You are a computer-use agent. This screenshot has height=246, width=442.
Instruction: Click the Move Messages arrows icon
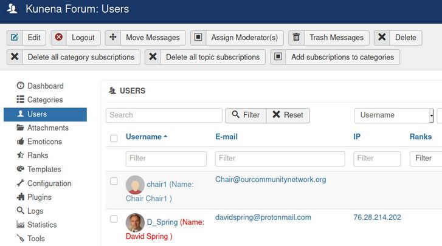pos(113,38)
